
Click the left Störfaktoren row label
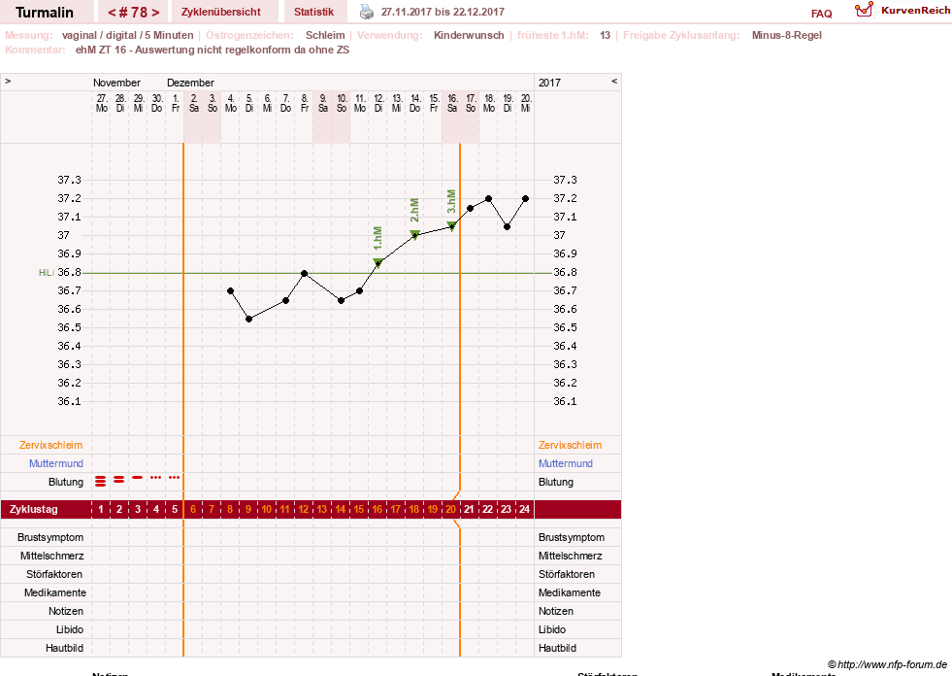coord(54,574)
